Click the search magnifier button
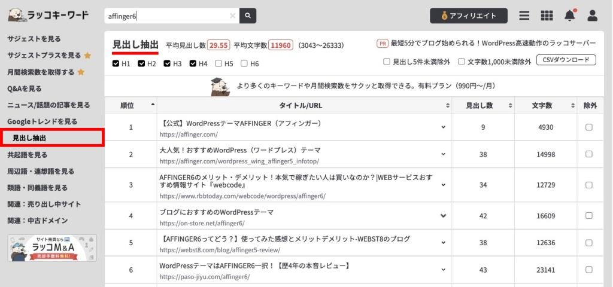This screenshot has height=287, width=613. (x=248, y=16)
